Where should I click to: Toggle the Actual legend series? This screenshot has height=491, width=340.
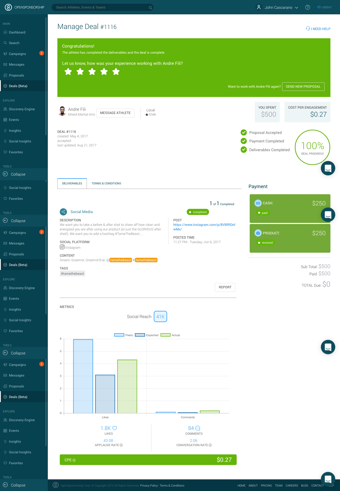click(170, 335)
